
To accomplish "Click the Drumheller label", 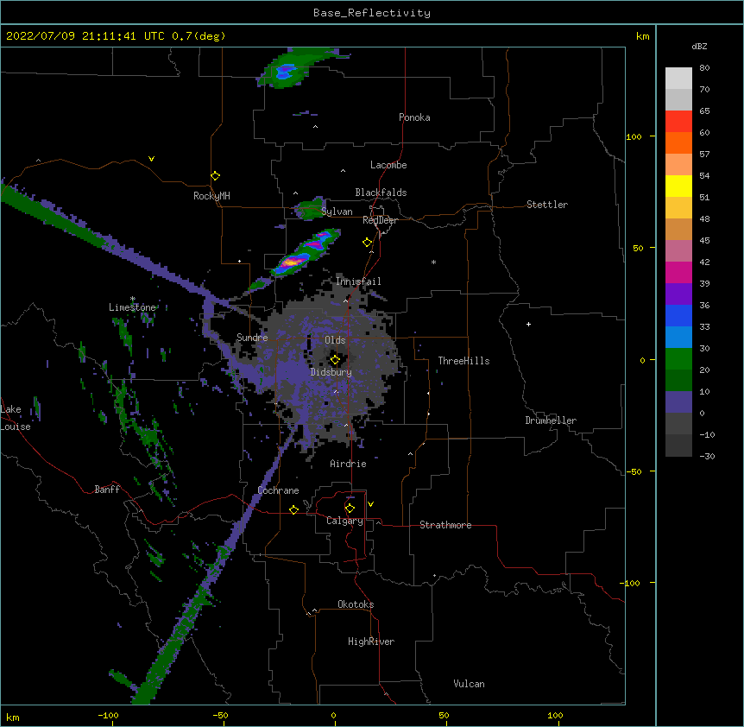I will coord(551,420).
